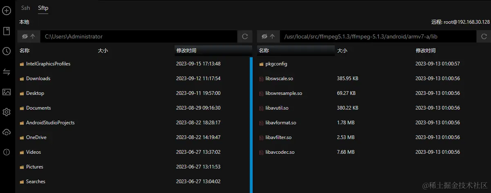Click the blue scrollbar of the local panel
This screenshot has width=491, height=193.
[x=251, y=125]
